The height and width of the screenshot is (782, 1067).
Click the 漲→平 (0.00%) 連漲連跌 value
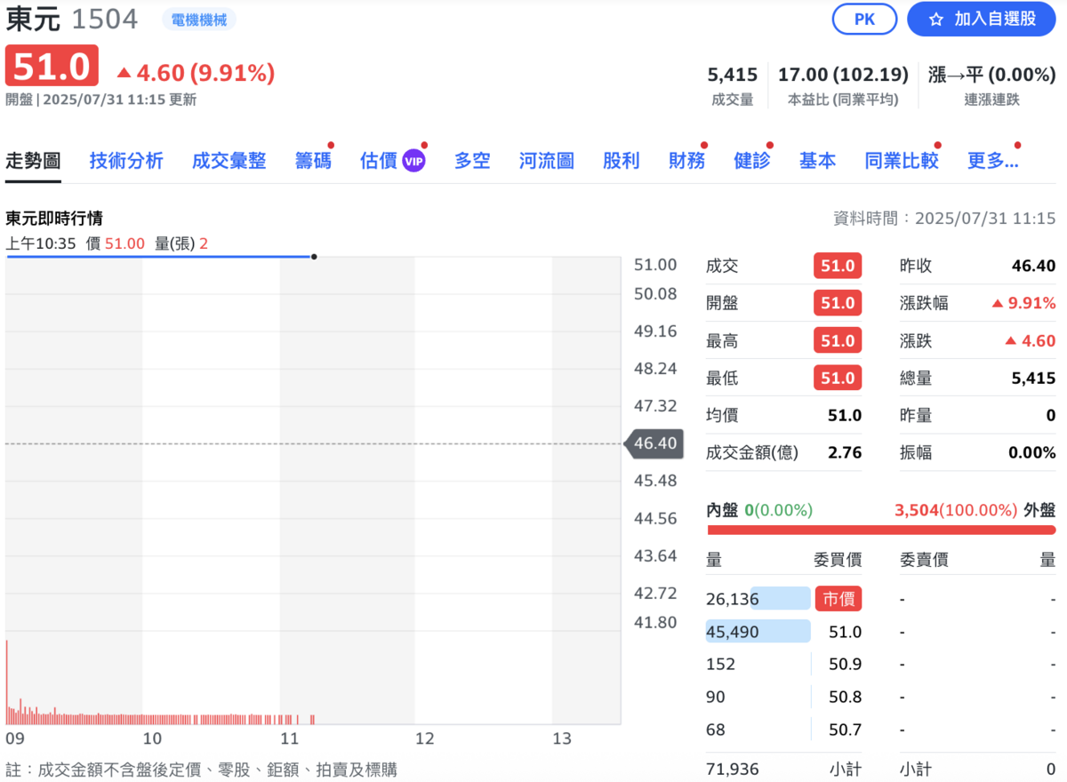[x=991, y=75]
